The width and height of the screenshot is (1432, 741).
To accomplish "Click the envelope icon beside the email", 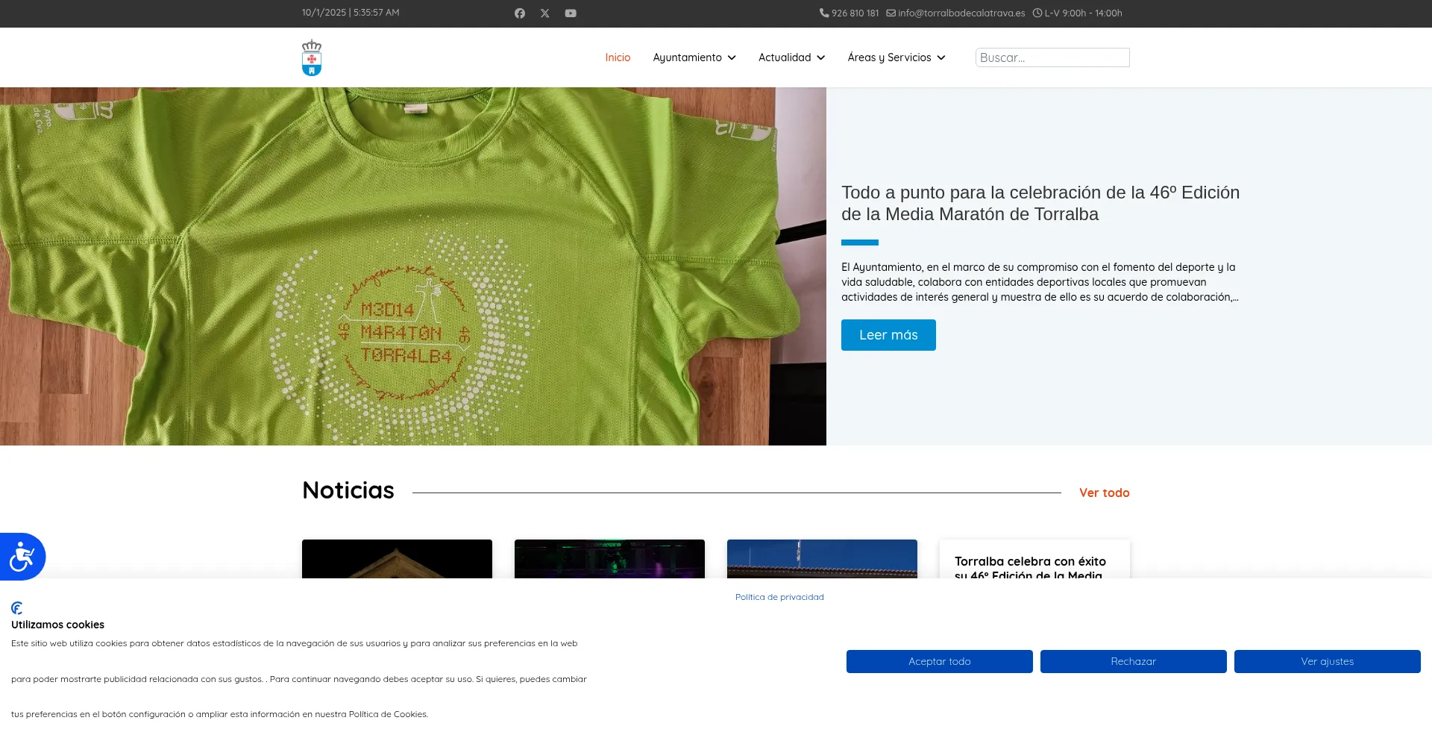I will click(x=891, y=13).
